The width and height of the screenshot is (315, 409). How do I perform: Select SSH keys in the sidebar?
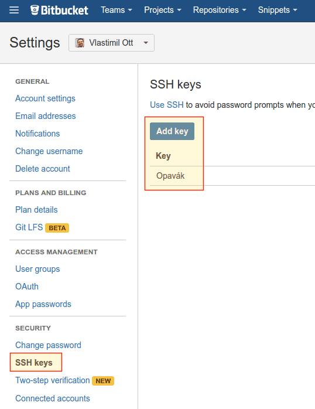pyautogui.click(x=34, y=363)
